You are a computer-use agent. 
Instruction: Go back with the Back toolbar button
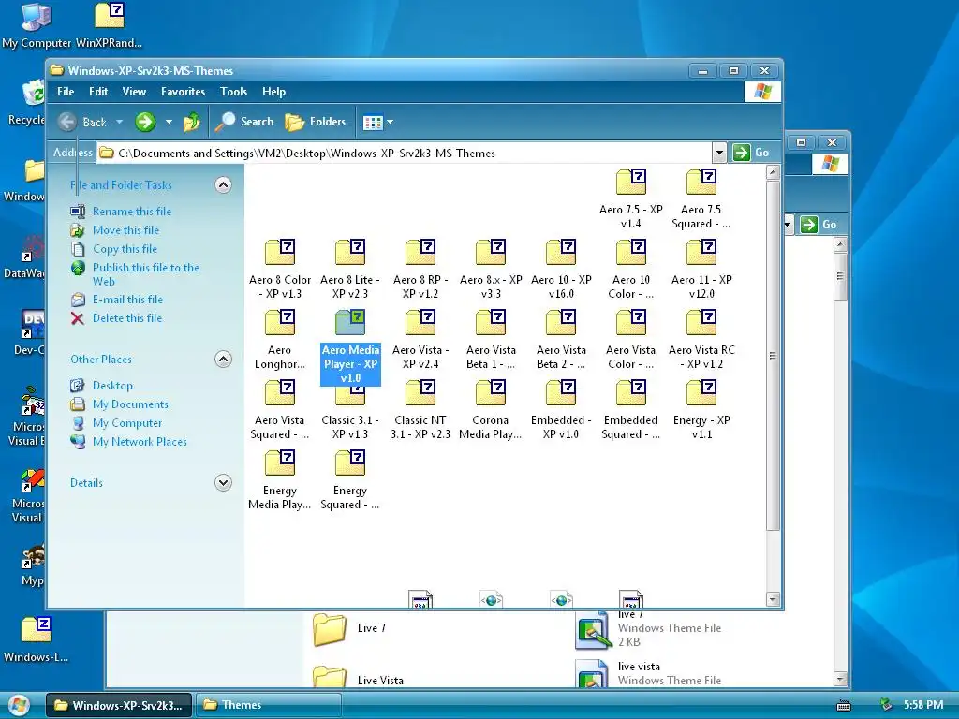pyautogui.click(x=82, y=122)
